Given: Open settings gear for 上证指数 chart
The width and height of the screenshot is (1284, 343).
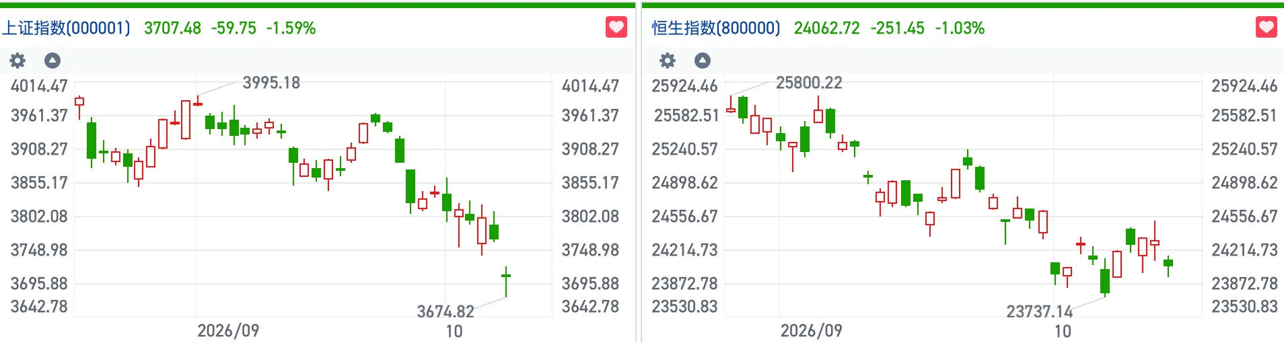Looking at the screenshot, I should (x=17, y=61).
